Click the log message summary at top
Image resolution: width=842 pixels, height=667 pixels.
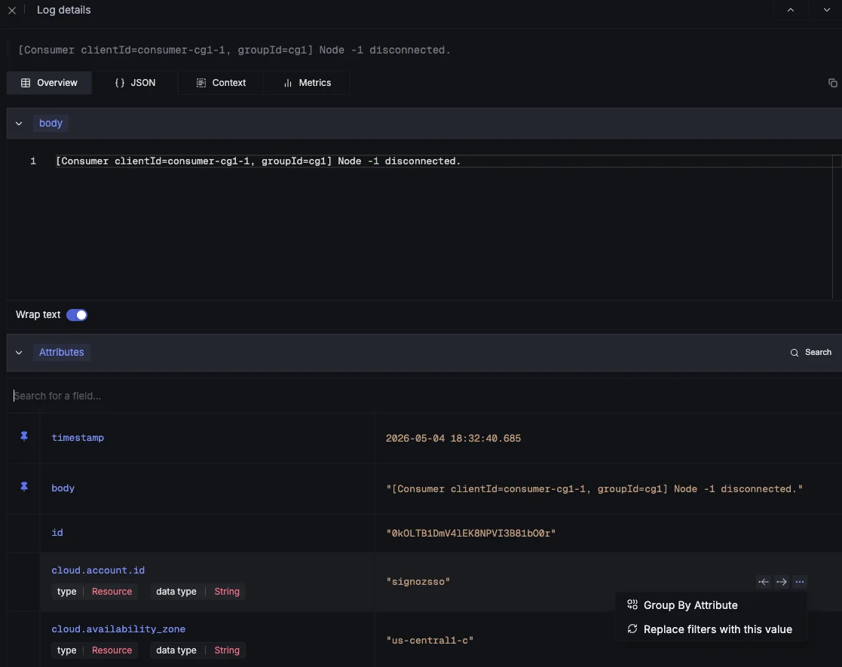tap(234, 50)
